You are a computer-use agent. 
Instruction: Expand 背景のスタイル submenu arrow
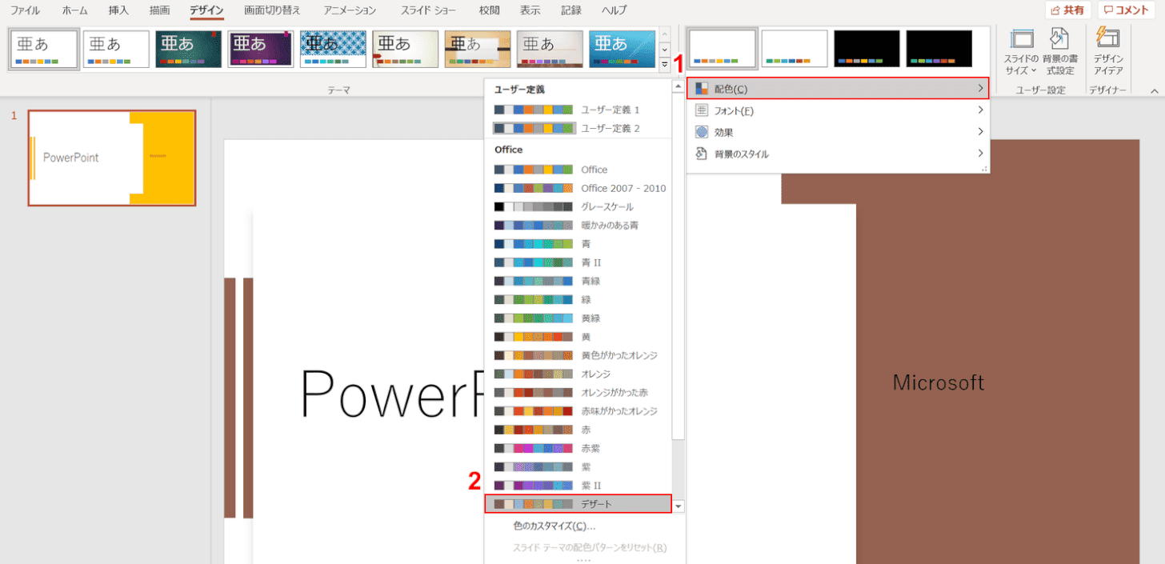tap(980, 154)
